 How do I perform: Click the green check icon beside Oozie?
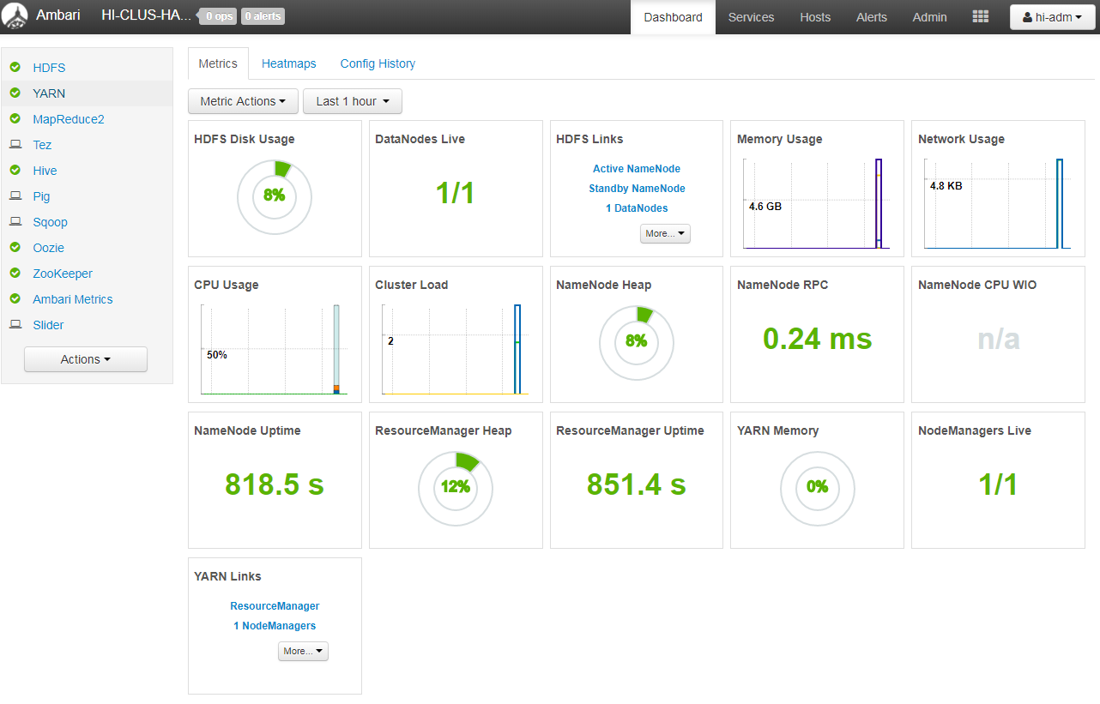15,248
